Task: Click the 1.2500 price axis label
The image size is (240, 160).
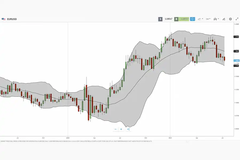Action: coord(237,24)
